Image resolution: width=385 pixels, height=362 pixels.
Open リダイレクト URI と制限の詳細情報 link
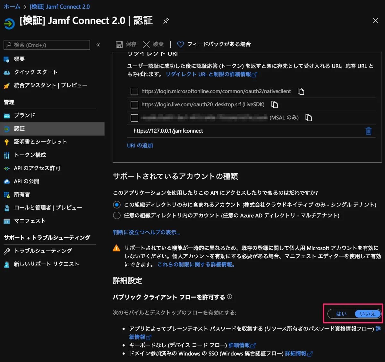(x=211, y=74)
